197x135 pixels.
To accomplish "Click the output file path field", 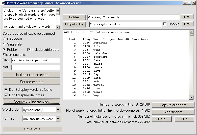I will point(125,24).
